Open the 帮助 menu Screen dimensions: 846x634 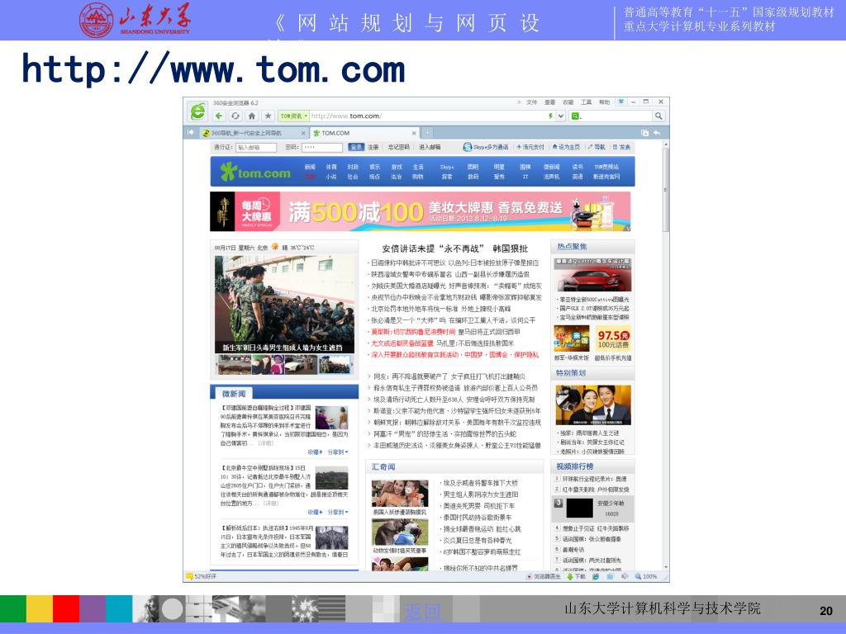click(x=604, y=102)
